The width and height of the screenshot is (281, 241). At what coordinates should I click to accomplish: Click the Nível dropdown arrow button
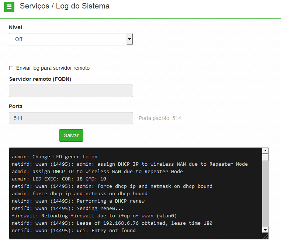click(x=129, y=39)
